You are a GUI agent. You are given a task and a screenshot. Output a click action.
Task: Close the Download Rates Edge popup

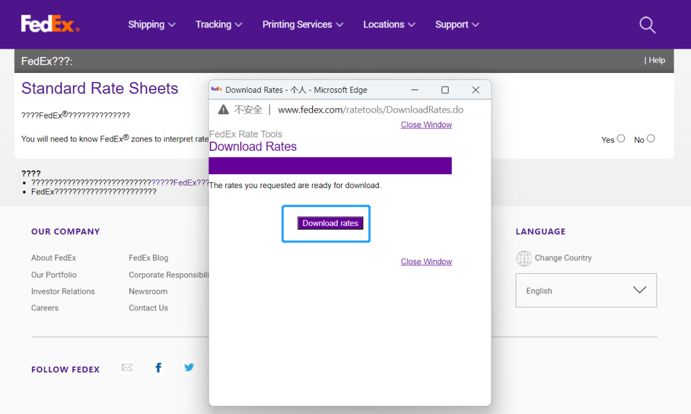475,90
